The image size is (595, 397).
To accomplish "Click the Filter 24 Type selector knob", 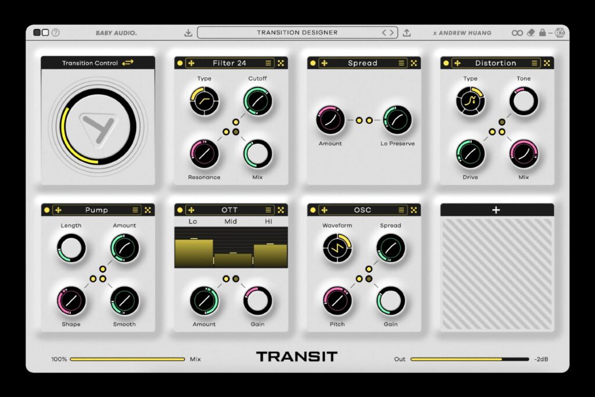I will tap(205, 101).
